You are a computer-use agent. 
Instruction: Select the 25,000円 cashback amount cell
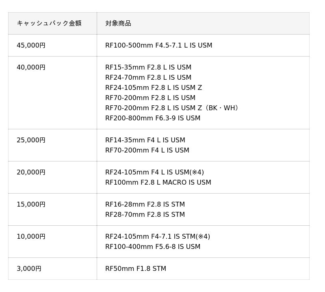(31, 140)
